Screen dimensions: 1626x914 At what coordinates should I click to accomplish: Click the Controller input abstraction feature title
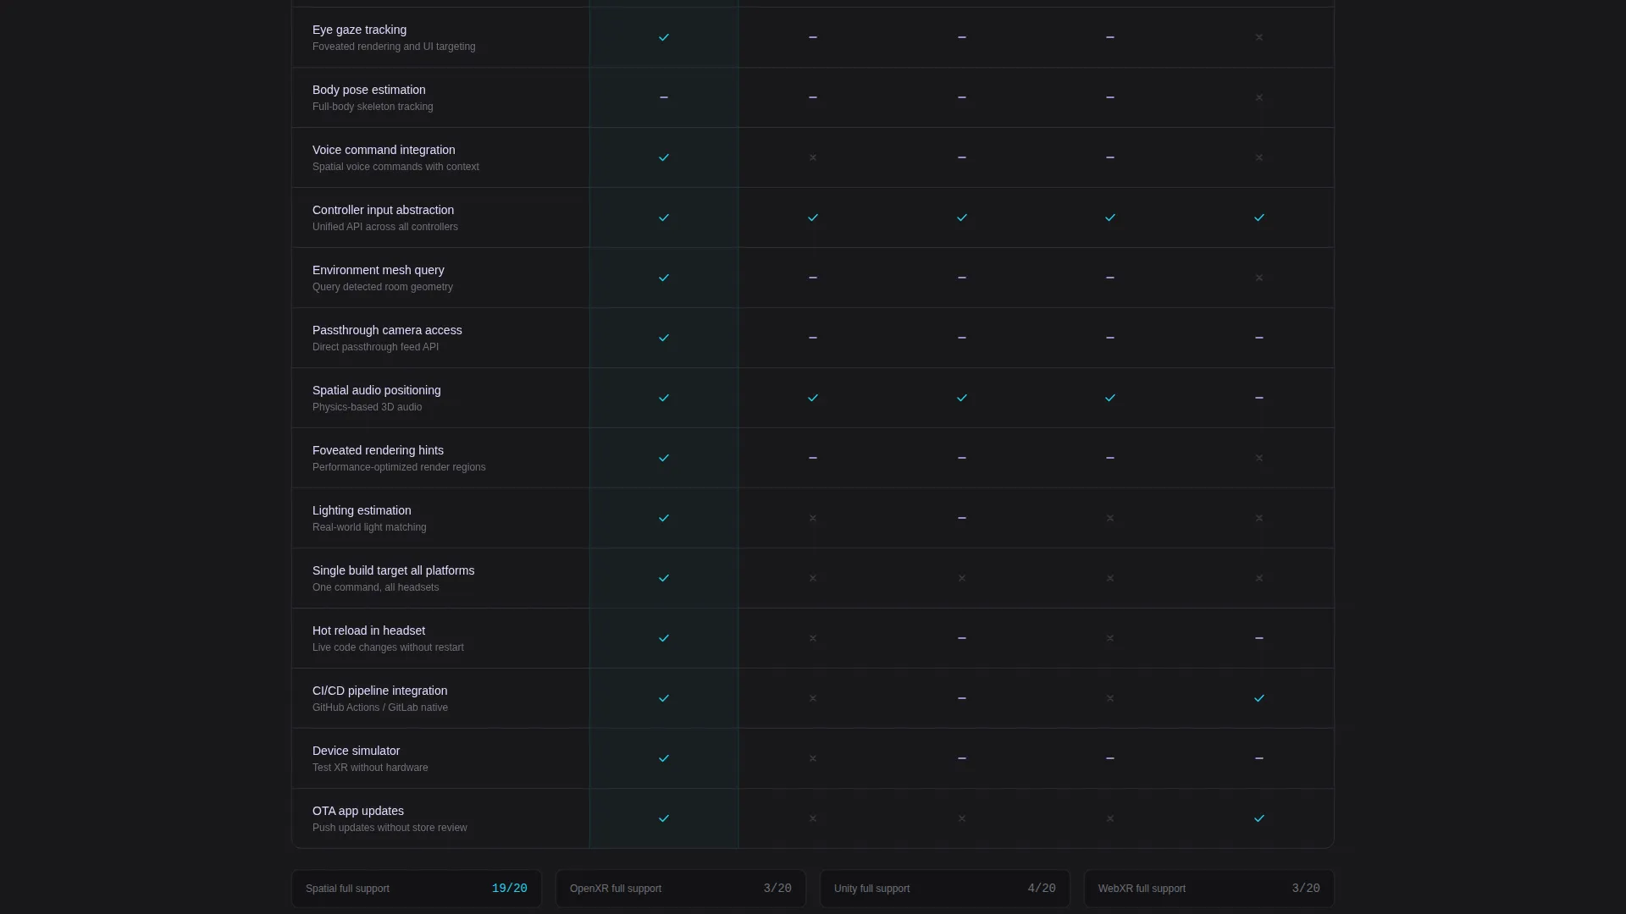click(383, 210)
